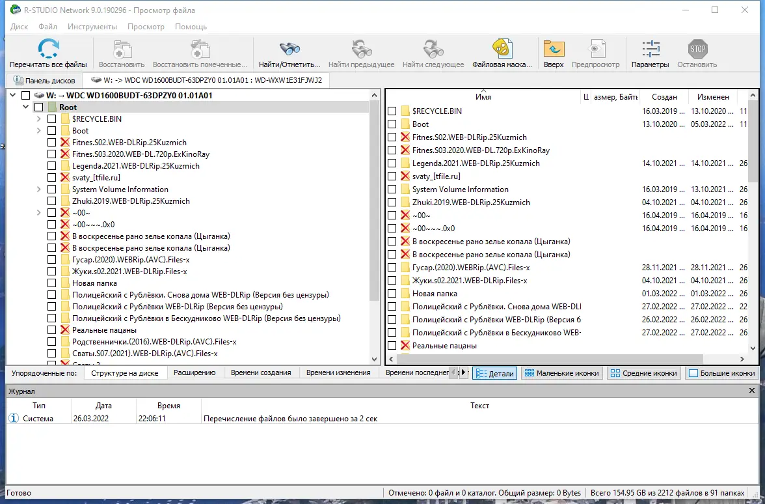Collapse the W: drive tree node
The width and height of the screenshot is (765, 504).
tap(13, 95)
